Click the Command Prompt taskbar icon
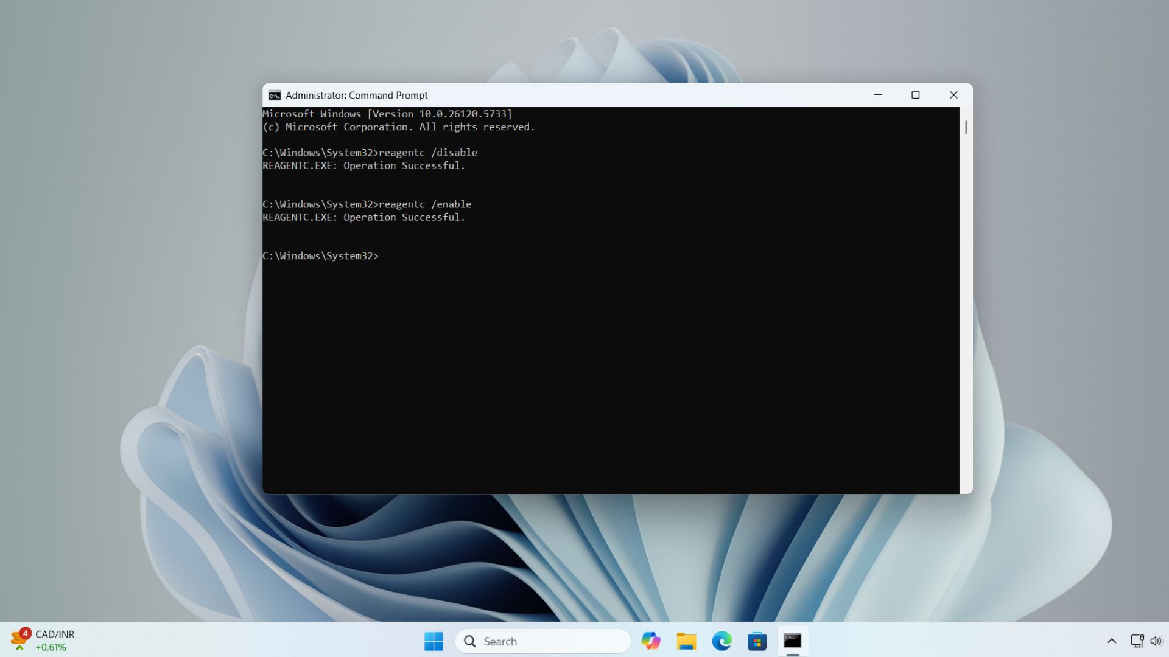Viewport: 1169px width, 657px height. click(x=792, y=641)
